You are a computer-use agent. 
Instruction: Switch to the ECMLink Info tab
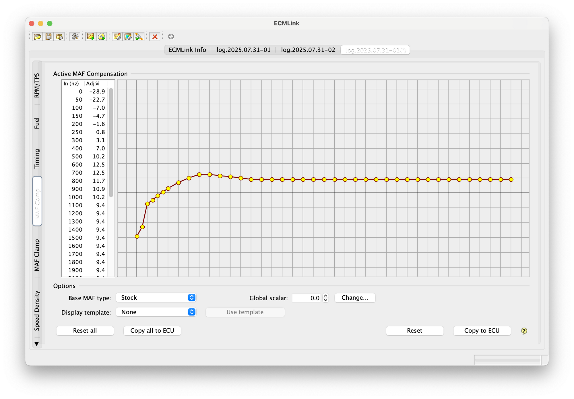(x=187, y=50)
